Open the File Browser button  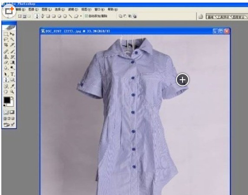pos(201,16)
